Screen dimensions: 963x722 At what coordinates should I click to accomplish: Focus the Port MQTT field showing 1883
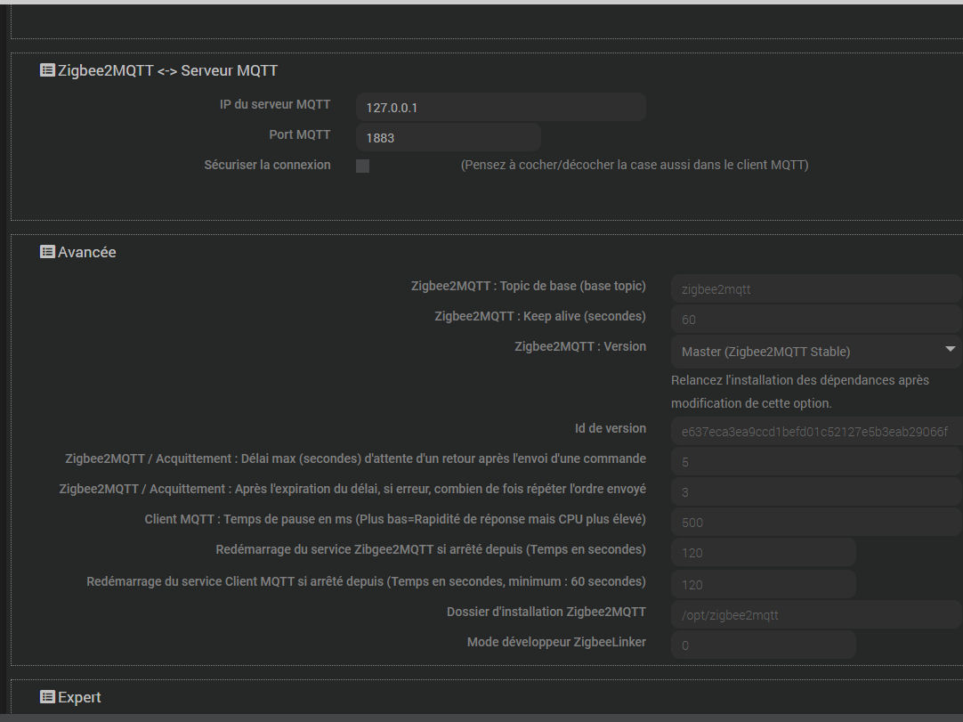point(448,137)
